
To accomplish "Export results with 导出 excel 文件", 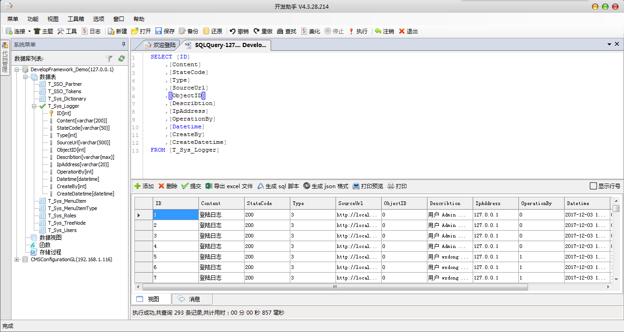I will (x=229, y=186).
